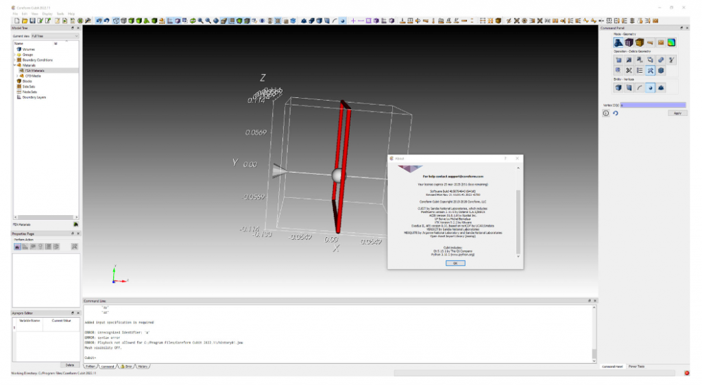This screenshot has height=385, width=702.
Task: Select the orange Blocks mode cube icon
Action: coord(640,42)
